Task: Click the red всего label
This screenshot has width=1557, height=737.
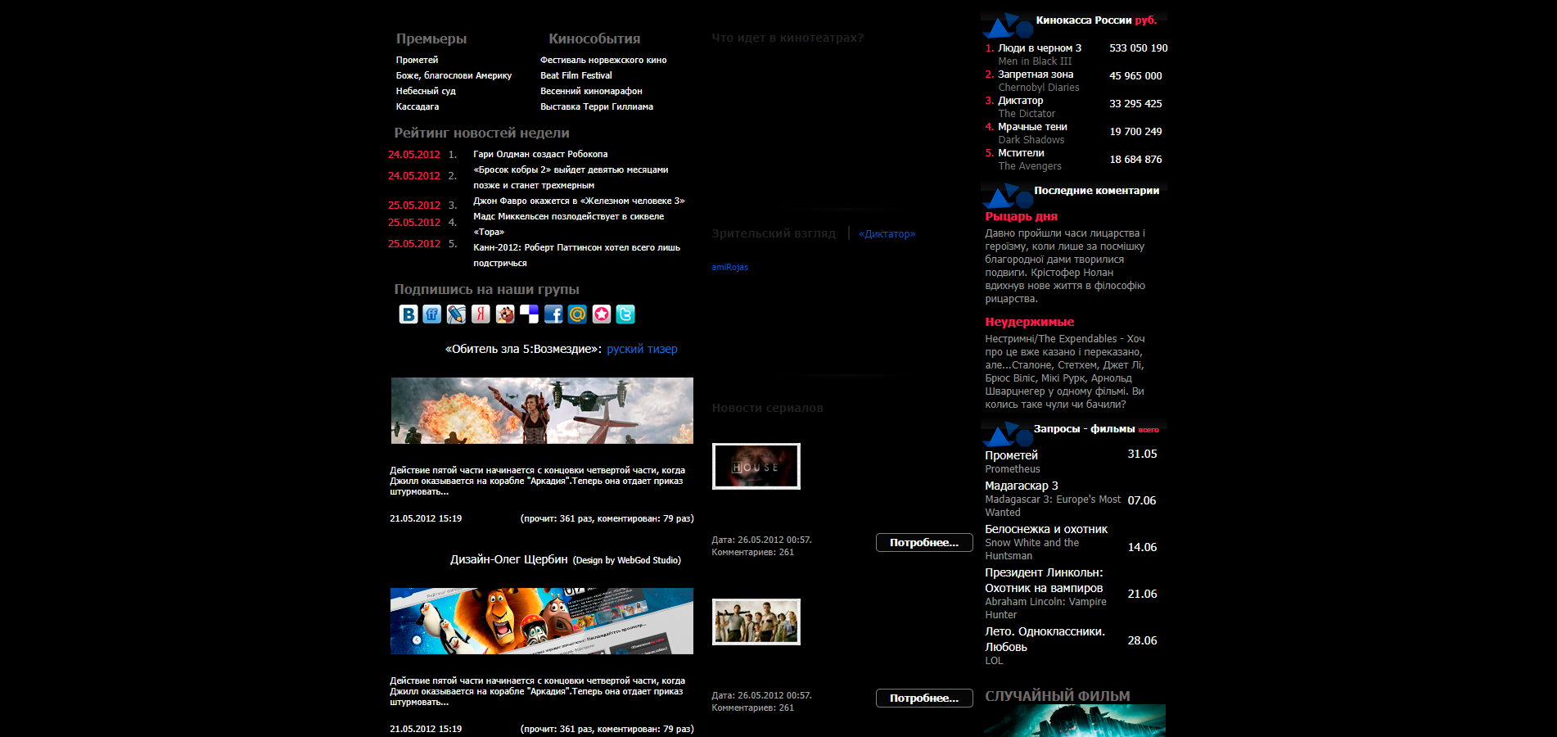Action: pos(1149,430)
